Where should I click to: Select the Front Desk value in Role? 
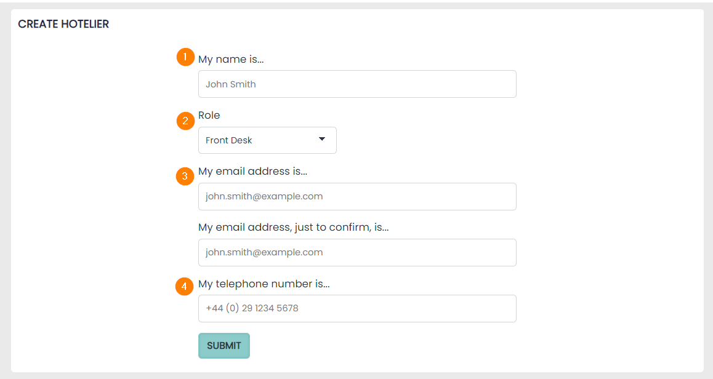(x=229, y=140)
